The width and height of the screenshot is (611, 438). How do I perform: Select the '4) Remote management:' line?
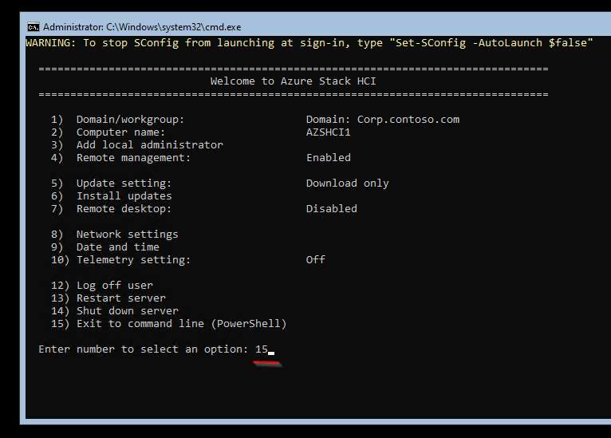pos(120,158)
